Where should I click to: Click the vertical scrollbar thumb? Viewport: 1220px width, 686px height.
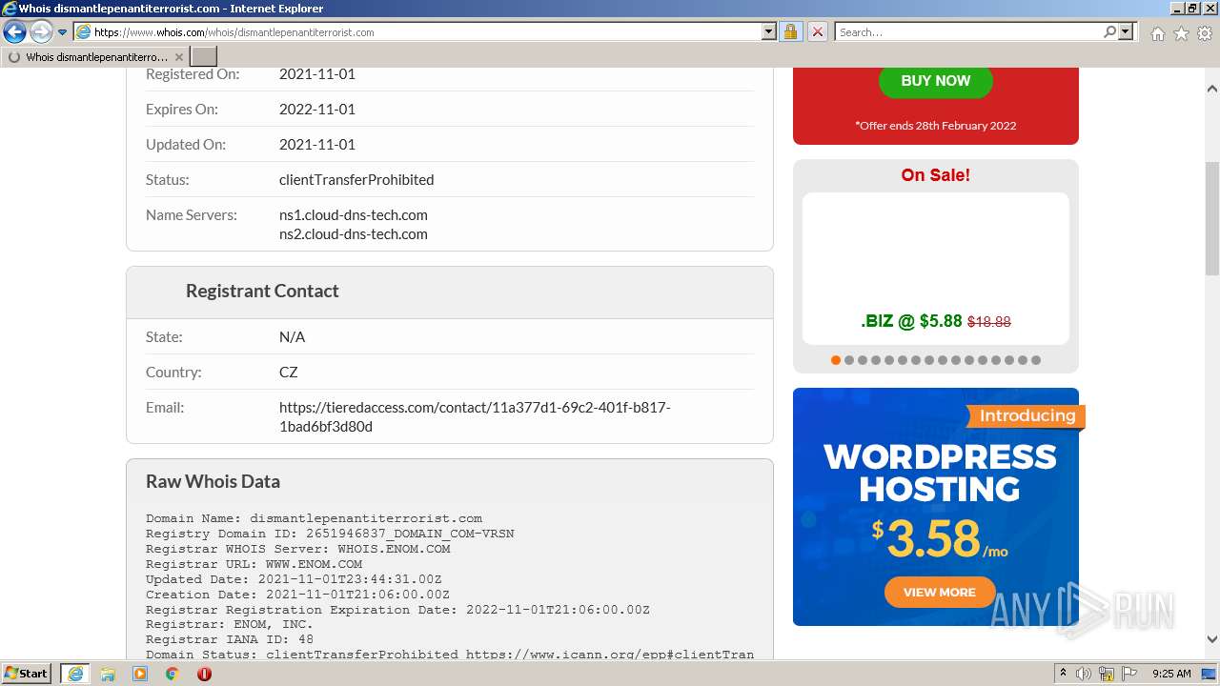click(x=1212, y=218)
